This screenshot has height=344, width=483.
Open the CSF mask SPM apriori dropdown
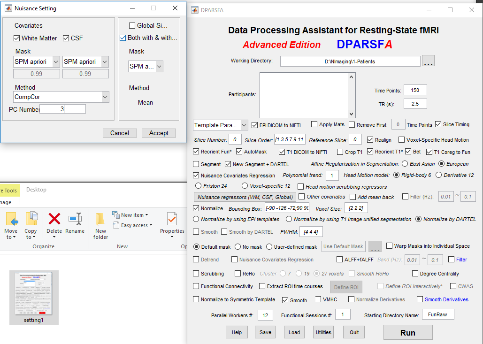[x=85, y=61]
